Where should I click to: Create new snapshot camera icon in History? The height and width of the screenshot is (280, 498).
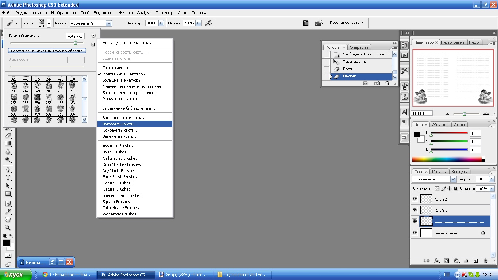(x=377, y=83)
